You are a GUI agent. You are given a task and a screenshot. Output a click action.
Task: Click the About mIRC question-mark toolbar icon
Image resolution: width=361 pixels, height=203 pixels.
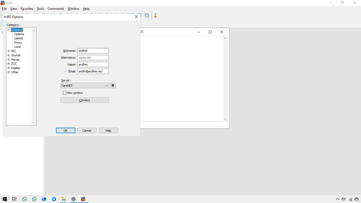pos(155,16)
